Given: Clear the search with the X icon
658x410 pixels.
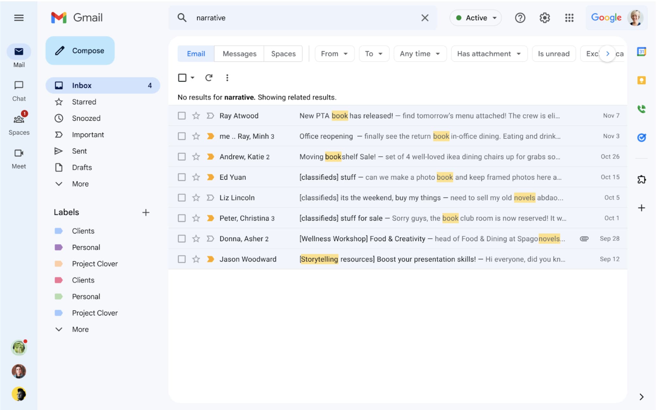Looking at the screenshot, I should click(x=425, y=18).
